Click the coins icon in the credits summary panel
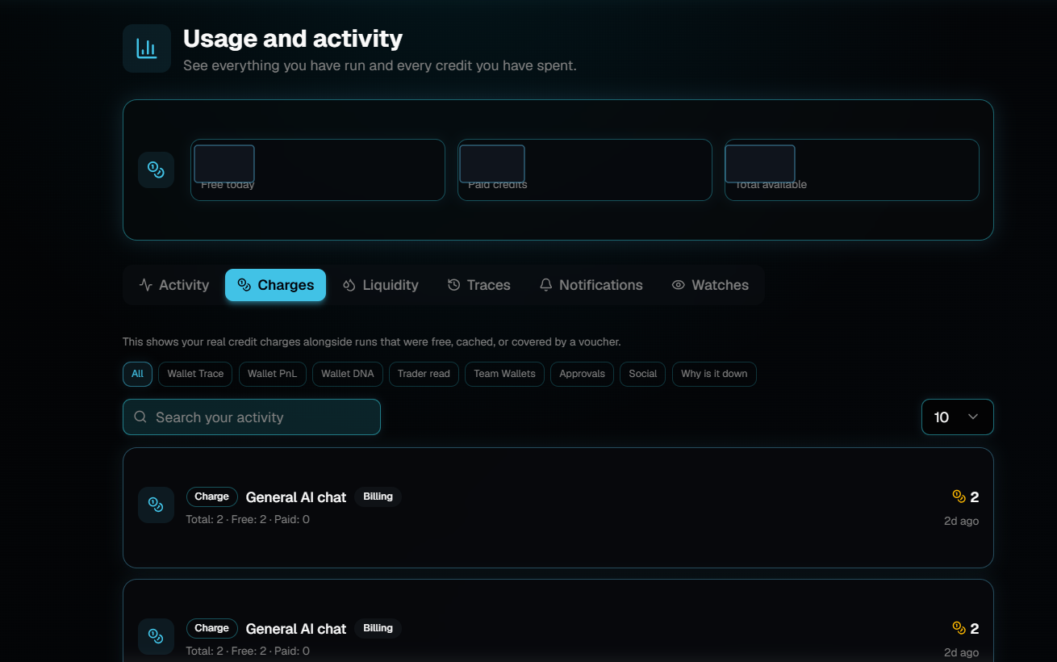1057x662 pixels. (156, 170)
